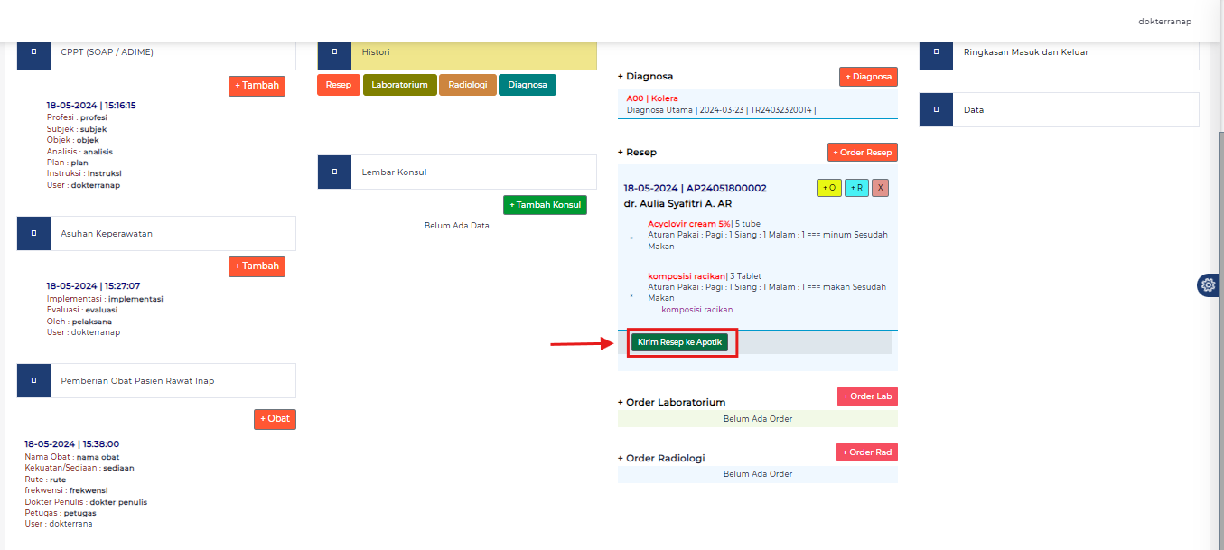This screenshot has height=550, width=1224.
Task: Click + Order Lab to order laboratory
Action: pos(866,396)
